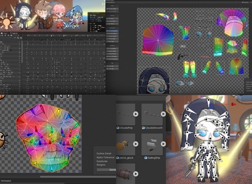This screenshot has height=184, width=252.
Task: Click the Restore Pose button
Action: tap(113, 11)
